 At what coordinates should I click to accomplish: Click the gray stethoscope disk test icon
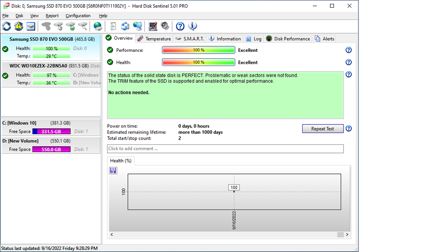click(46, 26)
